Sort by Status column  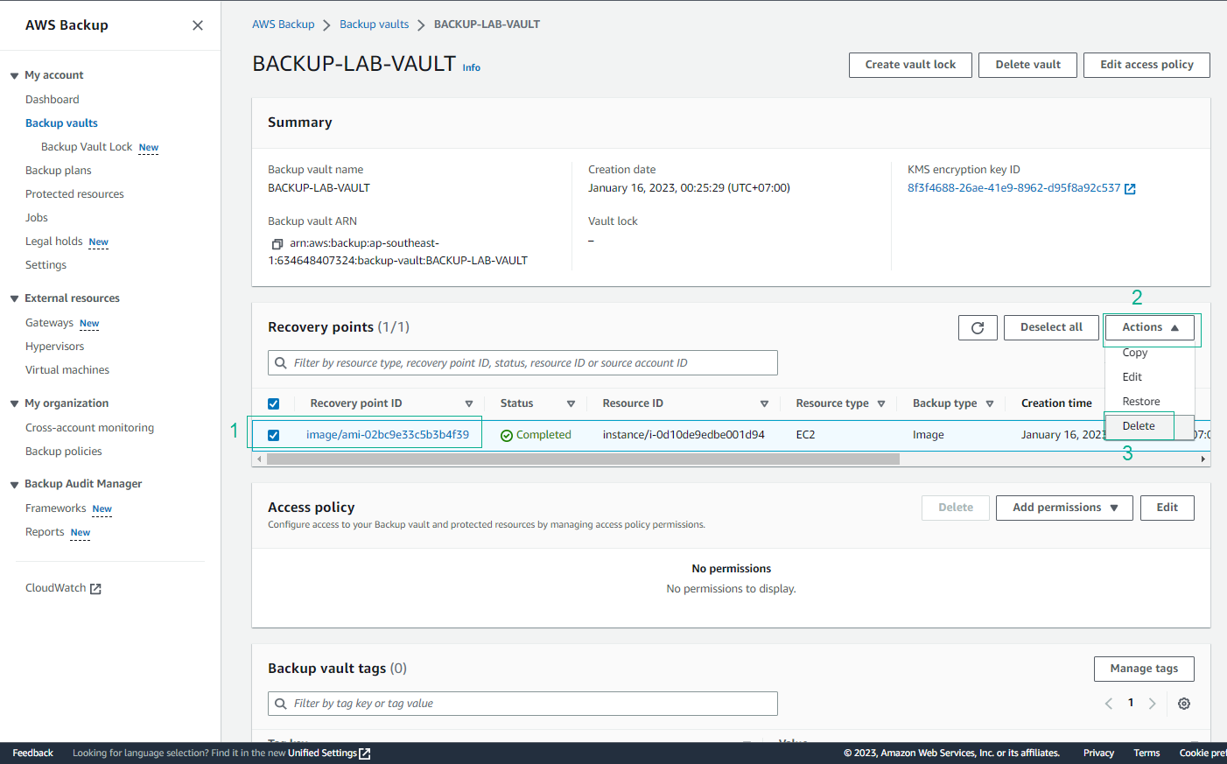click(x=571, y=404)
